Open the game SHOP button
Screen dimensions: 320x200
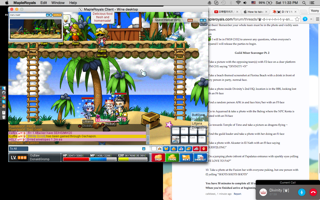point(158,157)
